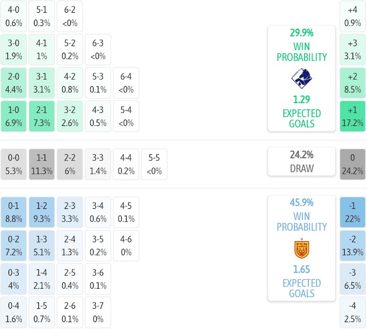
Task: Click the 29.9% win probability text
Action: click(x=302, y=33)
